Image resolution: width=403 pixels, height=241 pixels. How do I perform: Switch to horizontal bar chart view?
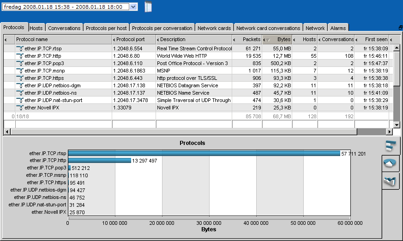[391, 146]
